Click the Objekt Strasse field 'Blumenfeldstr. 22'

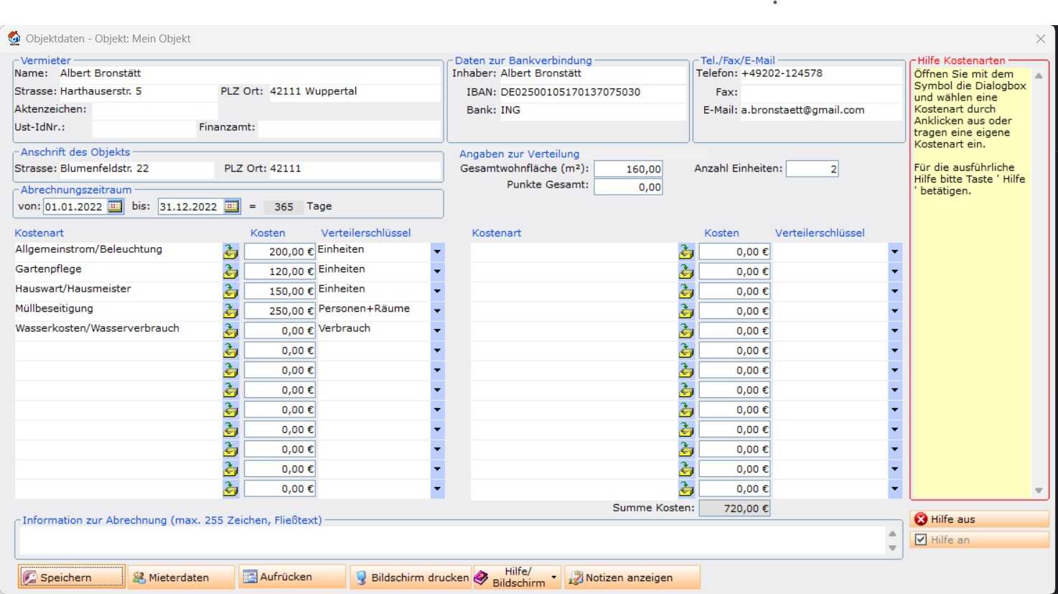pyautogui.click(x=136, y=169)
